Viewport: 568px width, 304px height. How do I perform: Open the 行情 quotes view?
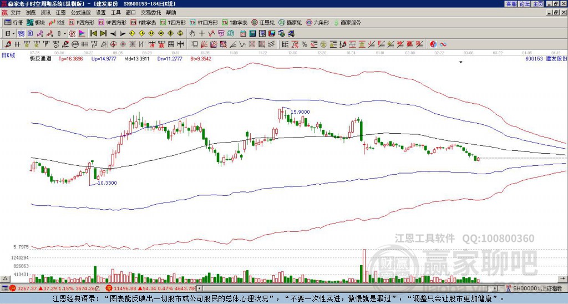[x=14, y=22]
